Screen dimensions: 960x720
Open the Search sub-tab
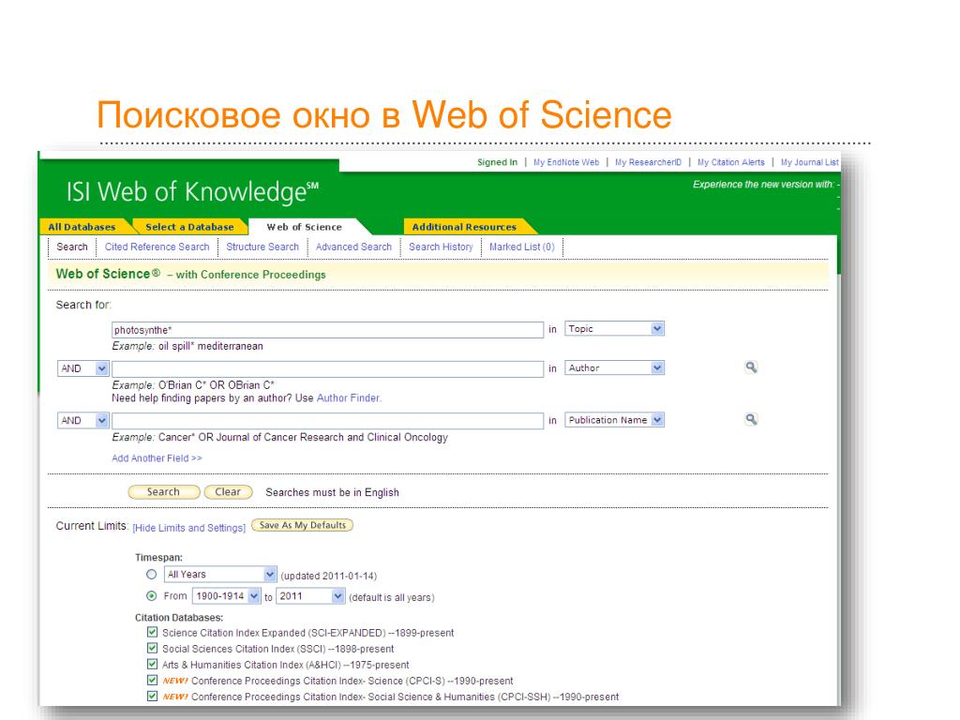coord(72,247)
